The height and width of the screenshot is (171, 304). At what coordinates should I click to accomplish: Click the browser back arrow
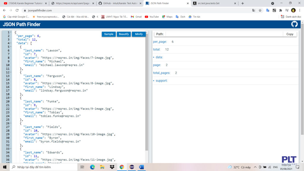click(x=5, y=10)
